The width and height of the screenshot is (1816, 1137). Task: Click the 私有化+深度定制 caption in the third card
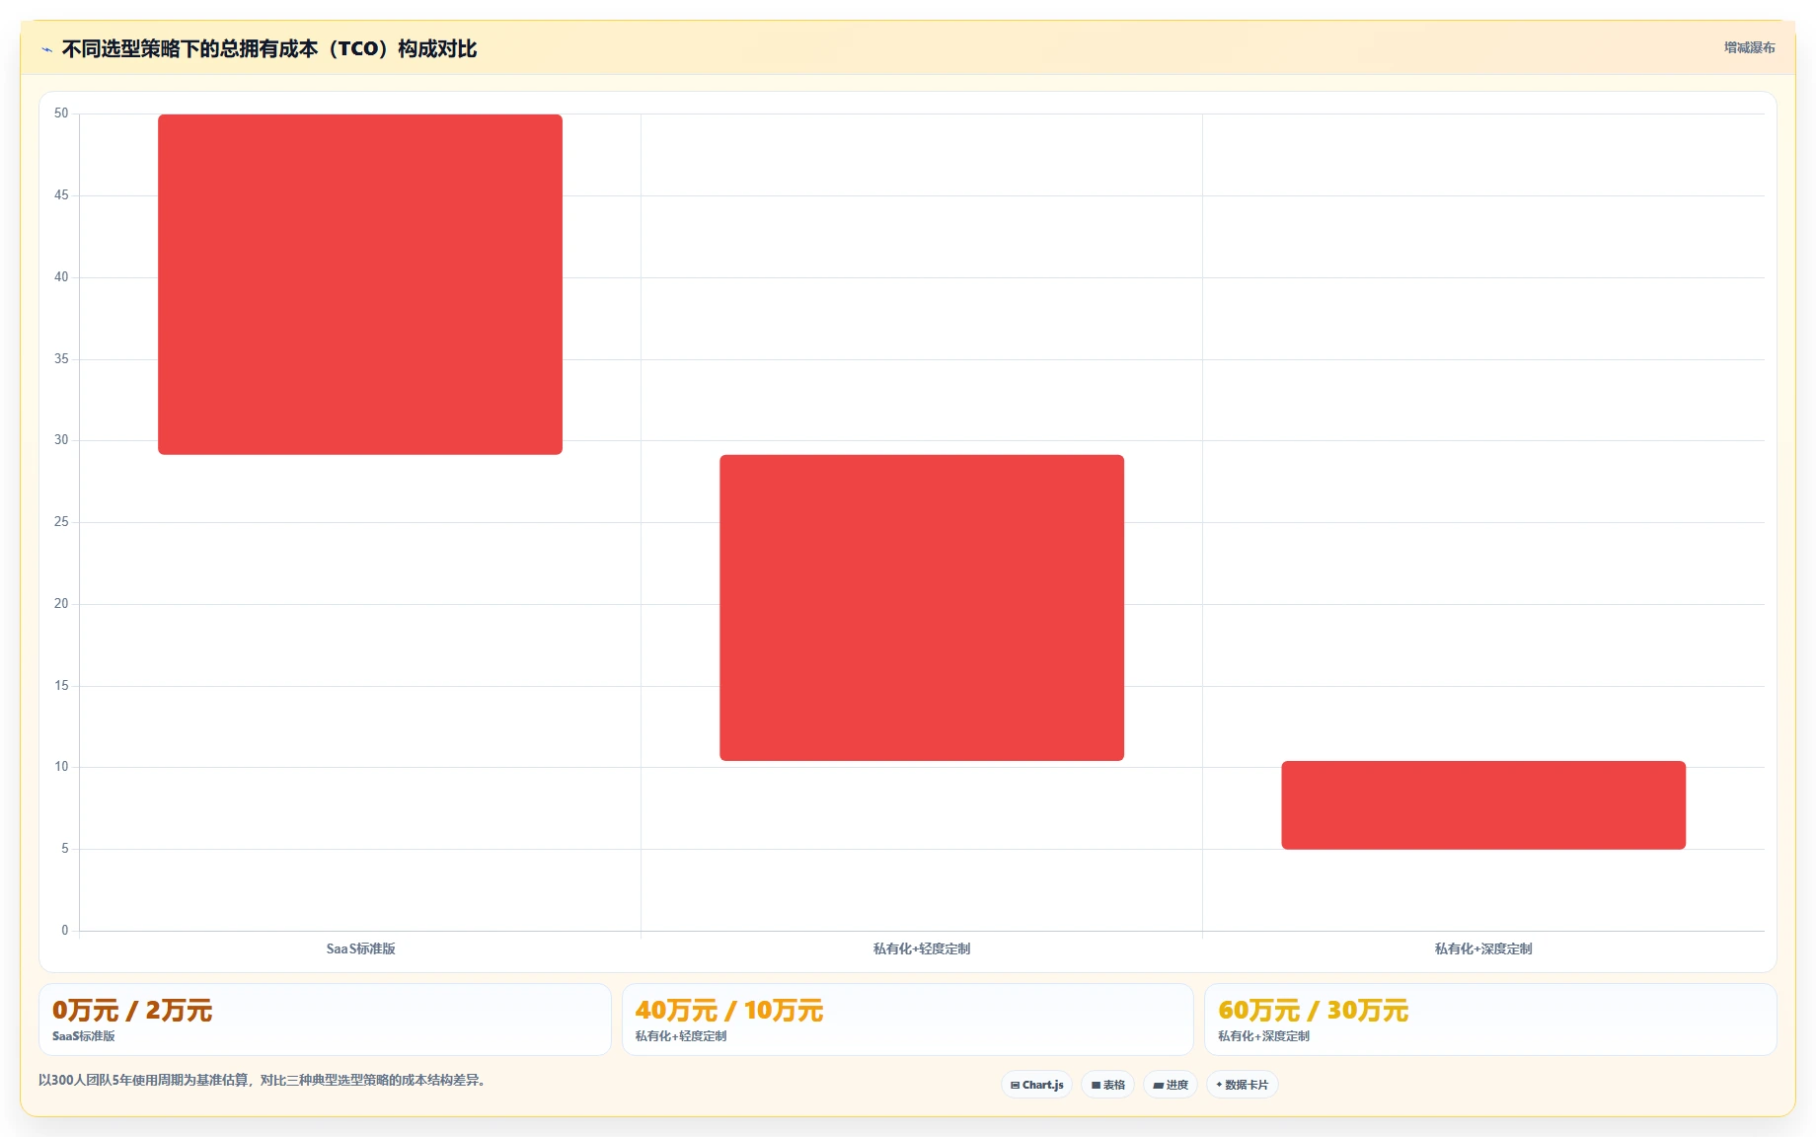point(1263,1036)
